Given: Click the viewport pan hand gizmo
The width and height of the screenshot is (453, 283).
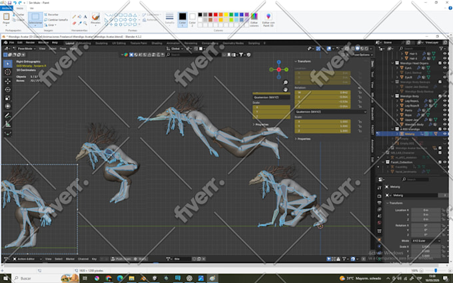Looking at the screenshot, I should click(x=285, y=89).
